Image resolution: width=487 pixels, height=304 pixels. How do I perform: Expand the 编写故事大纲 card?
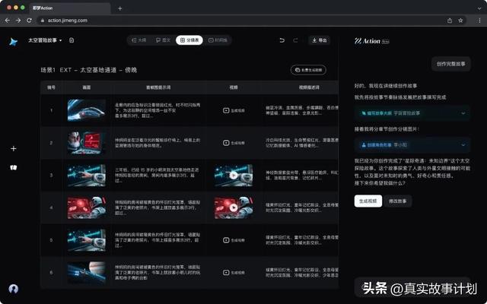coord(412,113)
